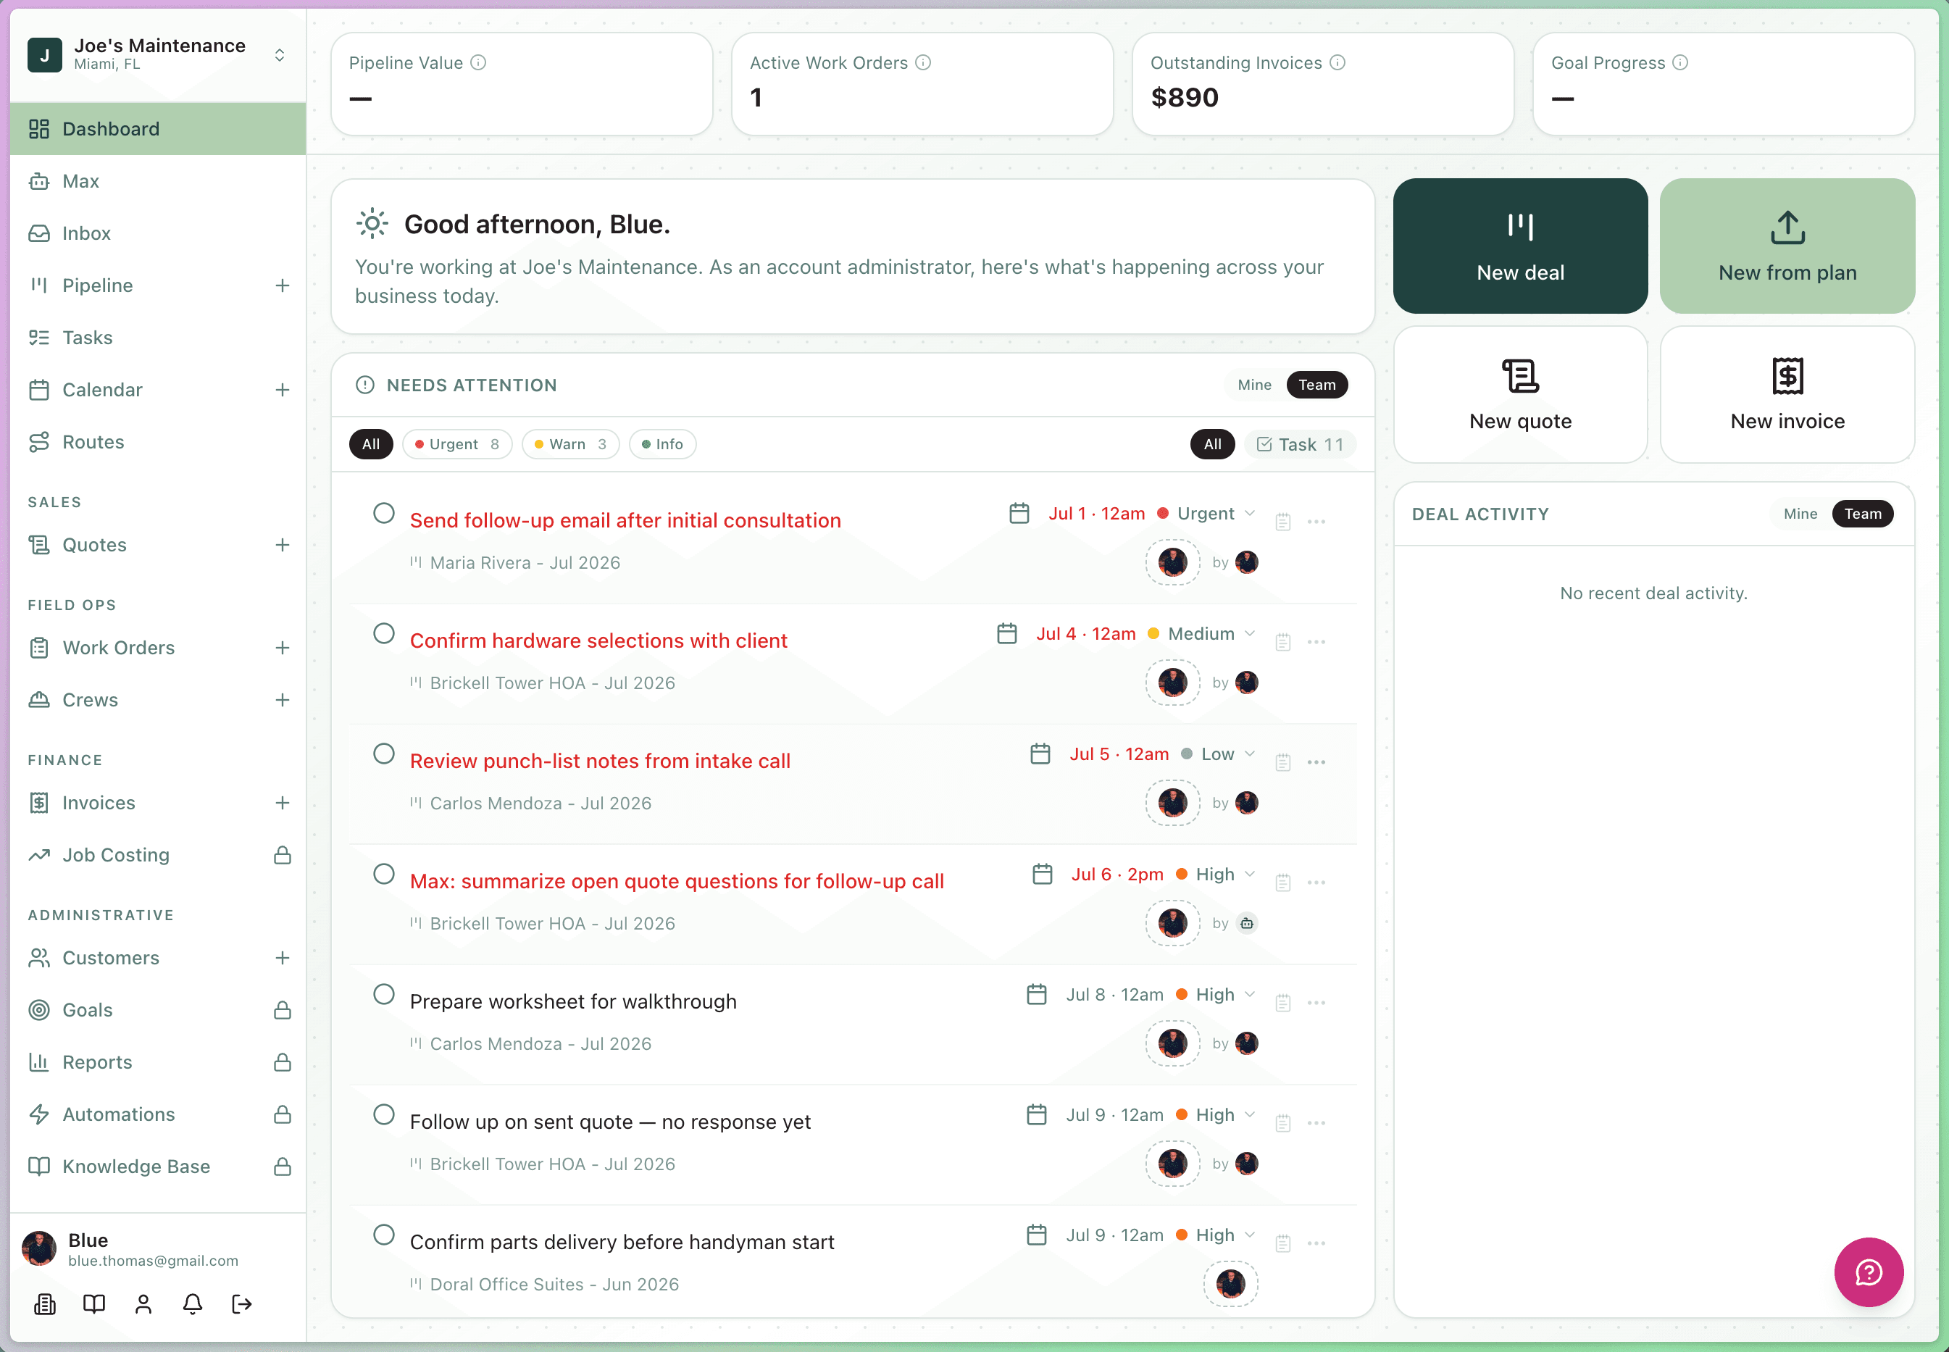Add a new Pipeline item with plus icon
1949x1352 pixels.
tap(283, 285)
